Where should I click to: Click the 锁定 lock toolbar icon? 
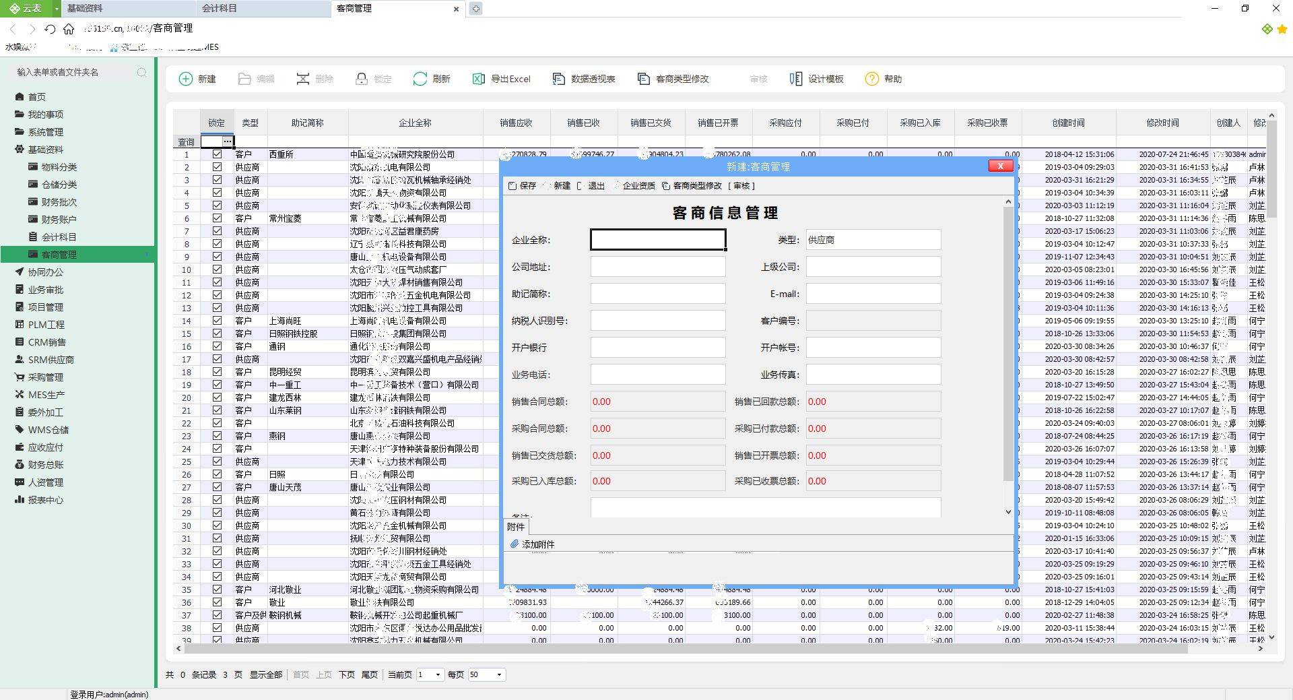(x=362, y=79)
